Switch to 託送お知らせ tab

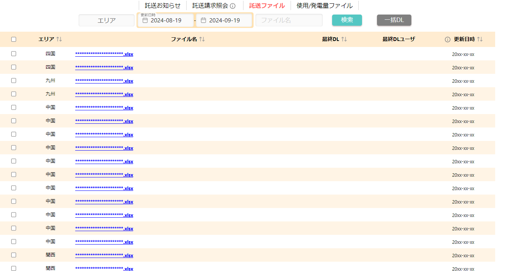163,6
